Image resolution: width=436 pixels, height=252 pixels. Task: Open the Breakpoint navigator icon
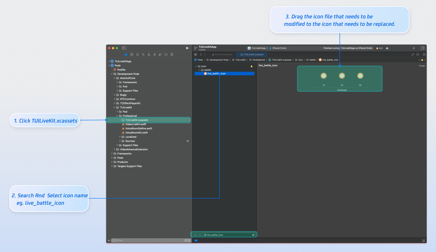pyautogui.click(x=166, y=55)
